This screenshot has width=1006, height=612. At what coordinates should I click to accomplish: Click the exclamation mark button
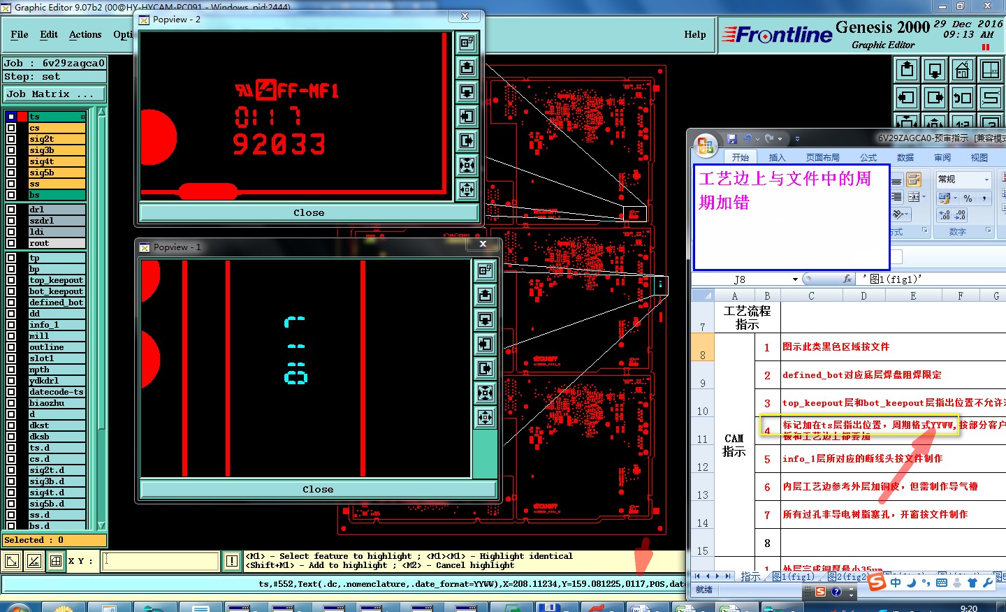(232, 560)
